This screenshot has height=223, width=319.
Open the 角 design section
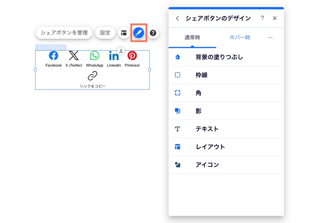point(226,93)
